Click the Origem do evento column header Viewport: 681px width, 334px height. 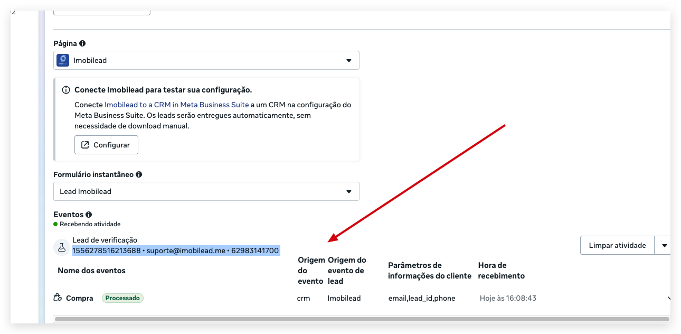pos(310,271)
